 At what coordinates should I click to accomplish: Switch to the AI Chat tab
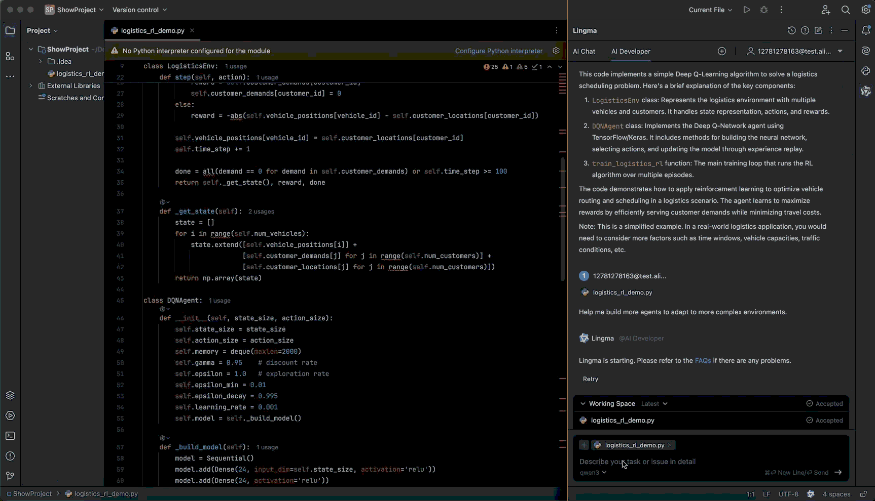584,51
